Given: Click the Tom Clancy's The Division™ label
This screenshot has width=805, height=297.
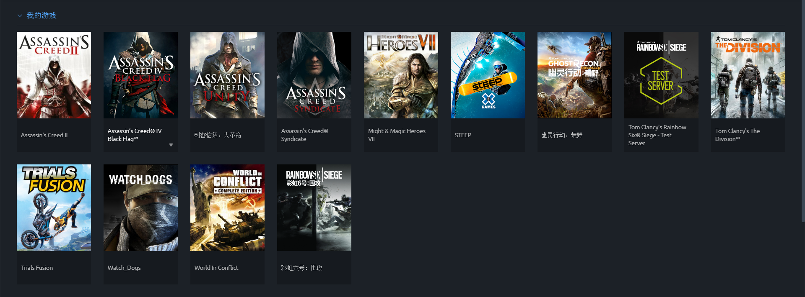Looking at the screenshot, I should 737,135.
